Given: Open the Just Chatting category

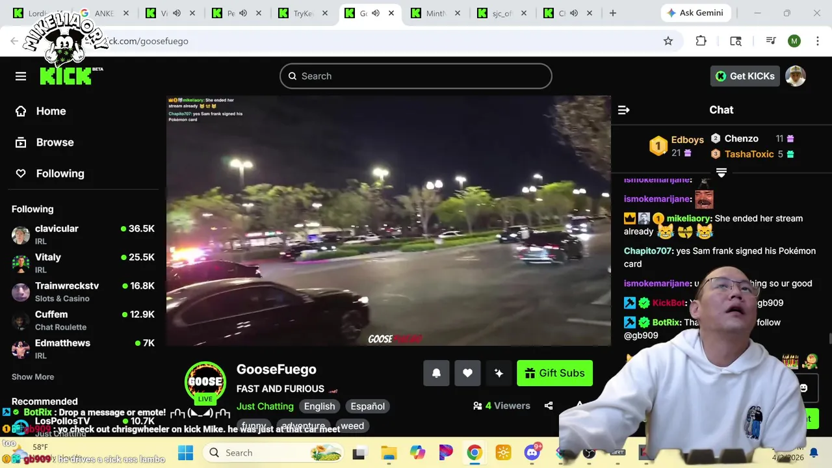Looking at the screenshot, I should point(265,406).
